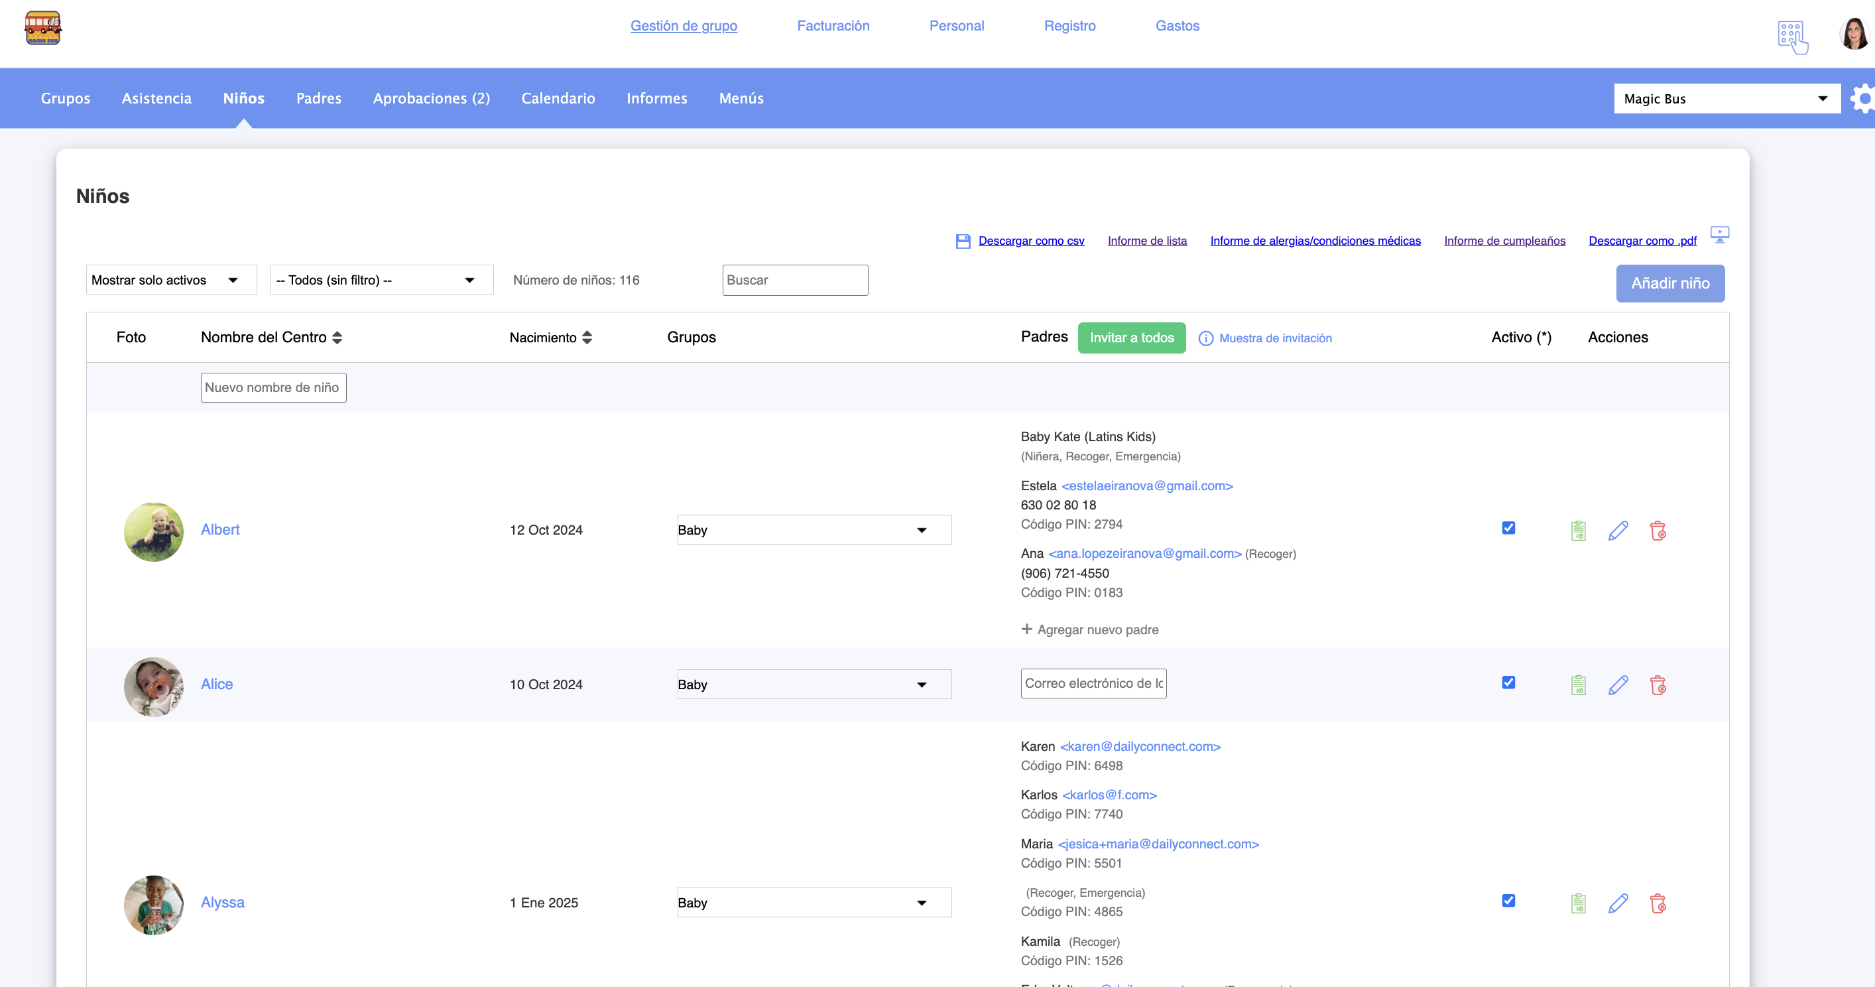Open the Mostrar solo activos dropdown
Image resolution: width=1875 pixels, height=987 pixels.
[171, 280]
